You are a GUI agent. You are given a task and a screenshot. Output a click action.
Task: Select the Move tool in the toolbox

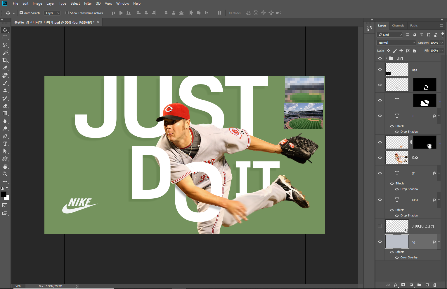[x=5, y=30]
